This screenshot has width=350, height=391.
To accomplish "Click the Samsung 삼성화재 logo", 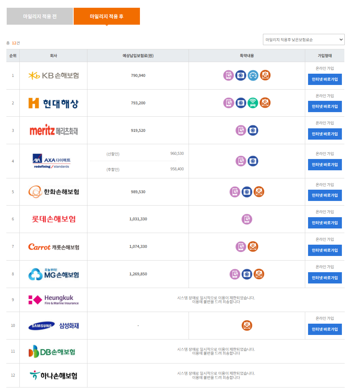I will pos(54,326).
